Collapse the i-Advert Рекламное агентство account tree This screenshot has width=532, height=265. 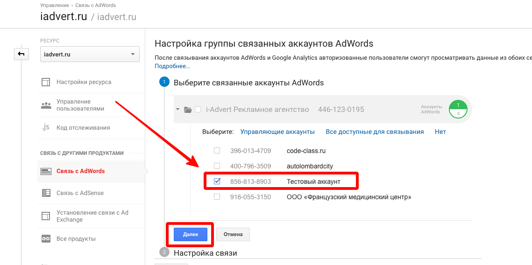pos(178,110)
